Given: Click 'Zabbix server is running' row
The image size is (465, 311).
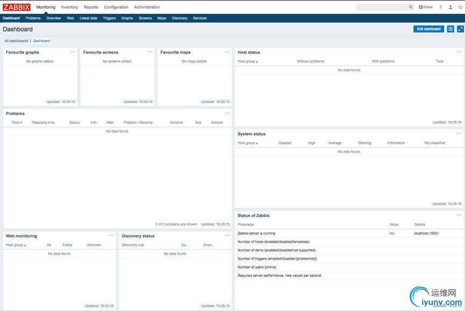Looking at the screenshot, I should click(x=349, y=234).
